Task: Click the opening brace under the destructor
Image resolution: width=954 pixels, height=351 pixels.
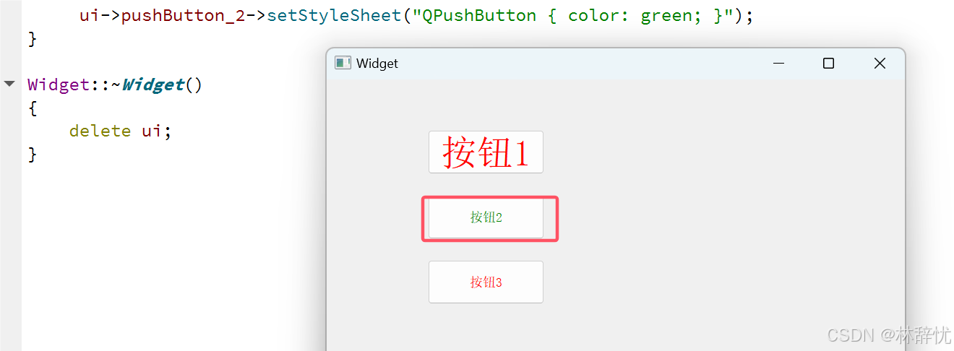Action: (32, 108)
